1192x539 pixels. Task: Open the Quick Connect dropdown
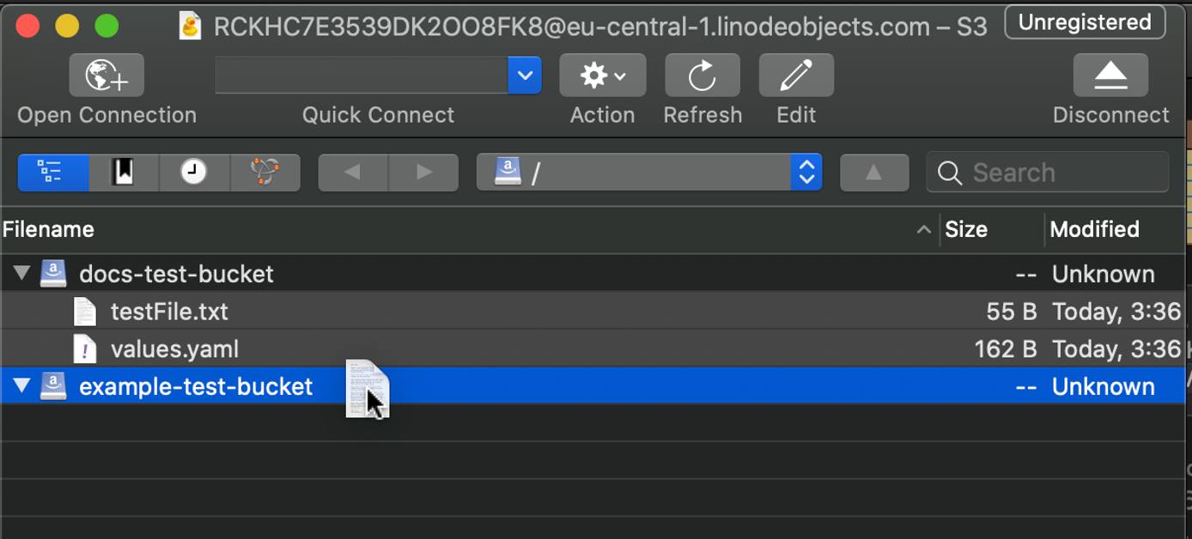pos(525,75)
